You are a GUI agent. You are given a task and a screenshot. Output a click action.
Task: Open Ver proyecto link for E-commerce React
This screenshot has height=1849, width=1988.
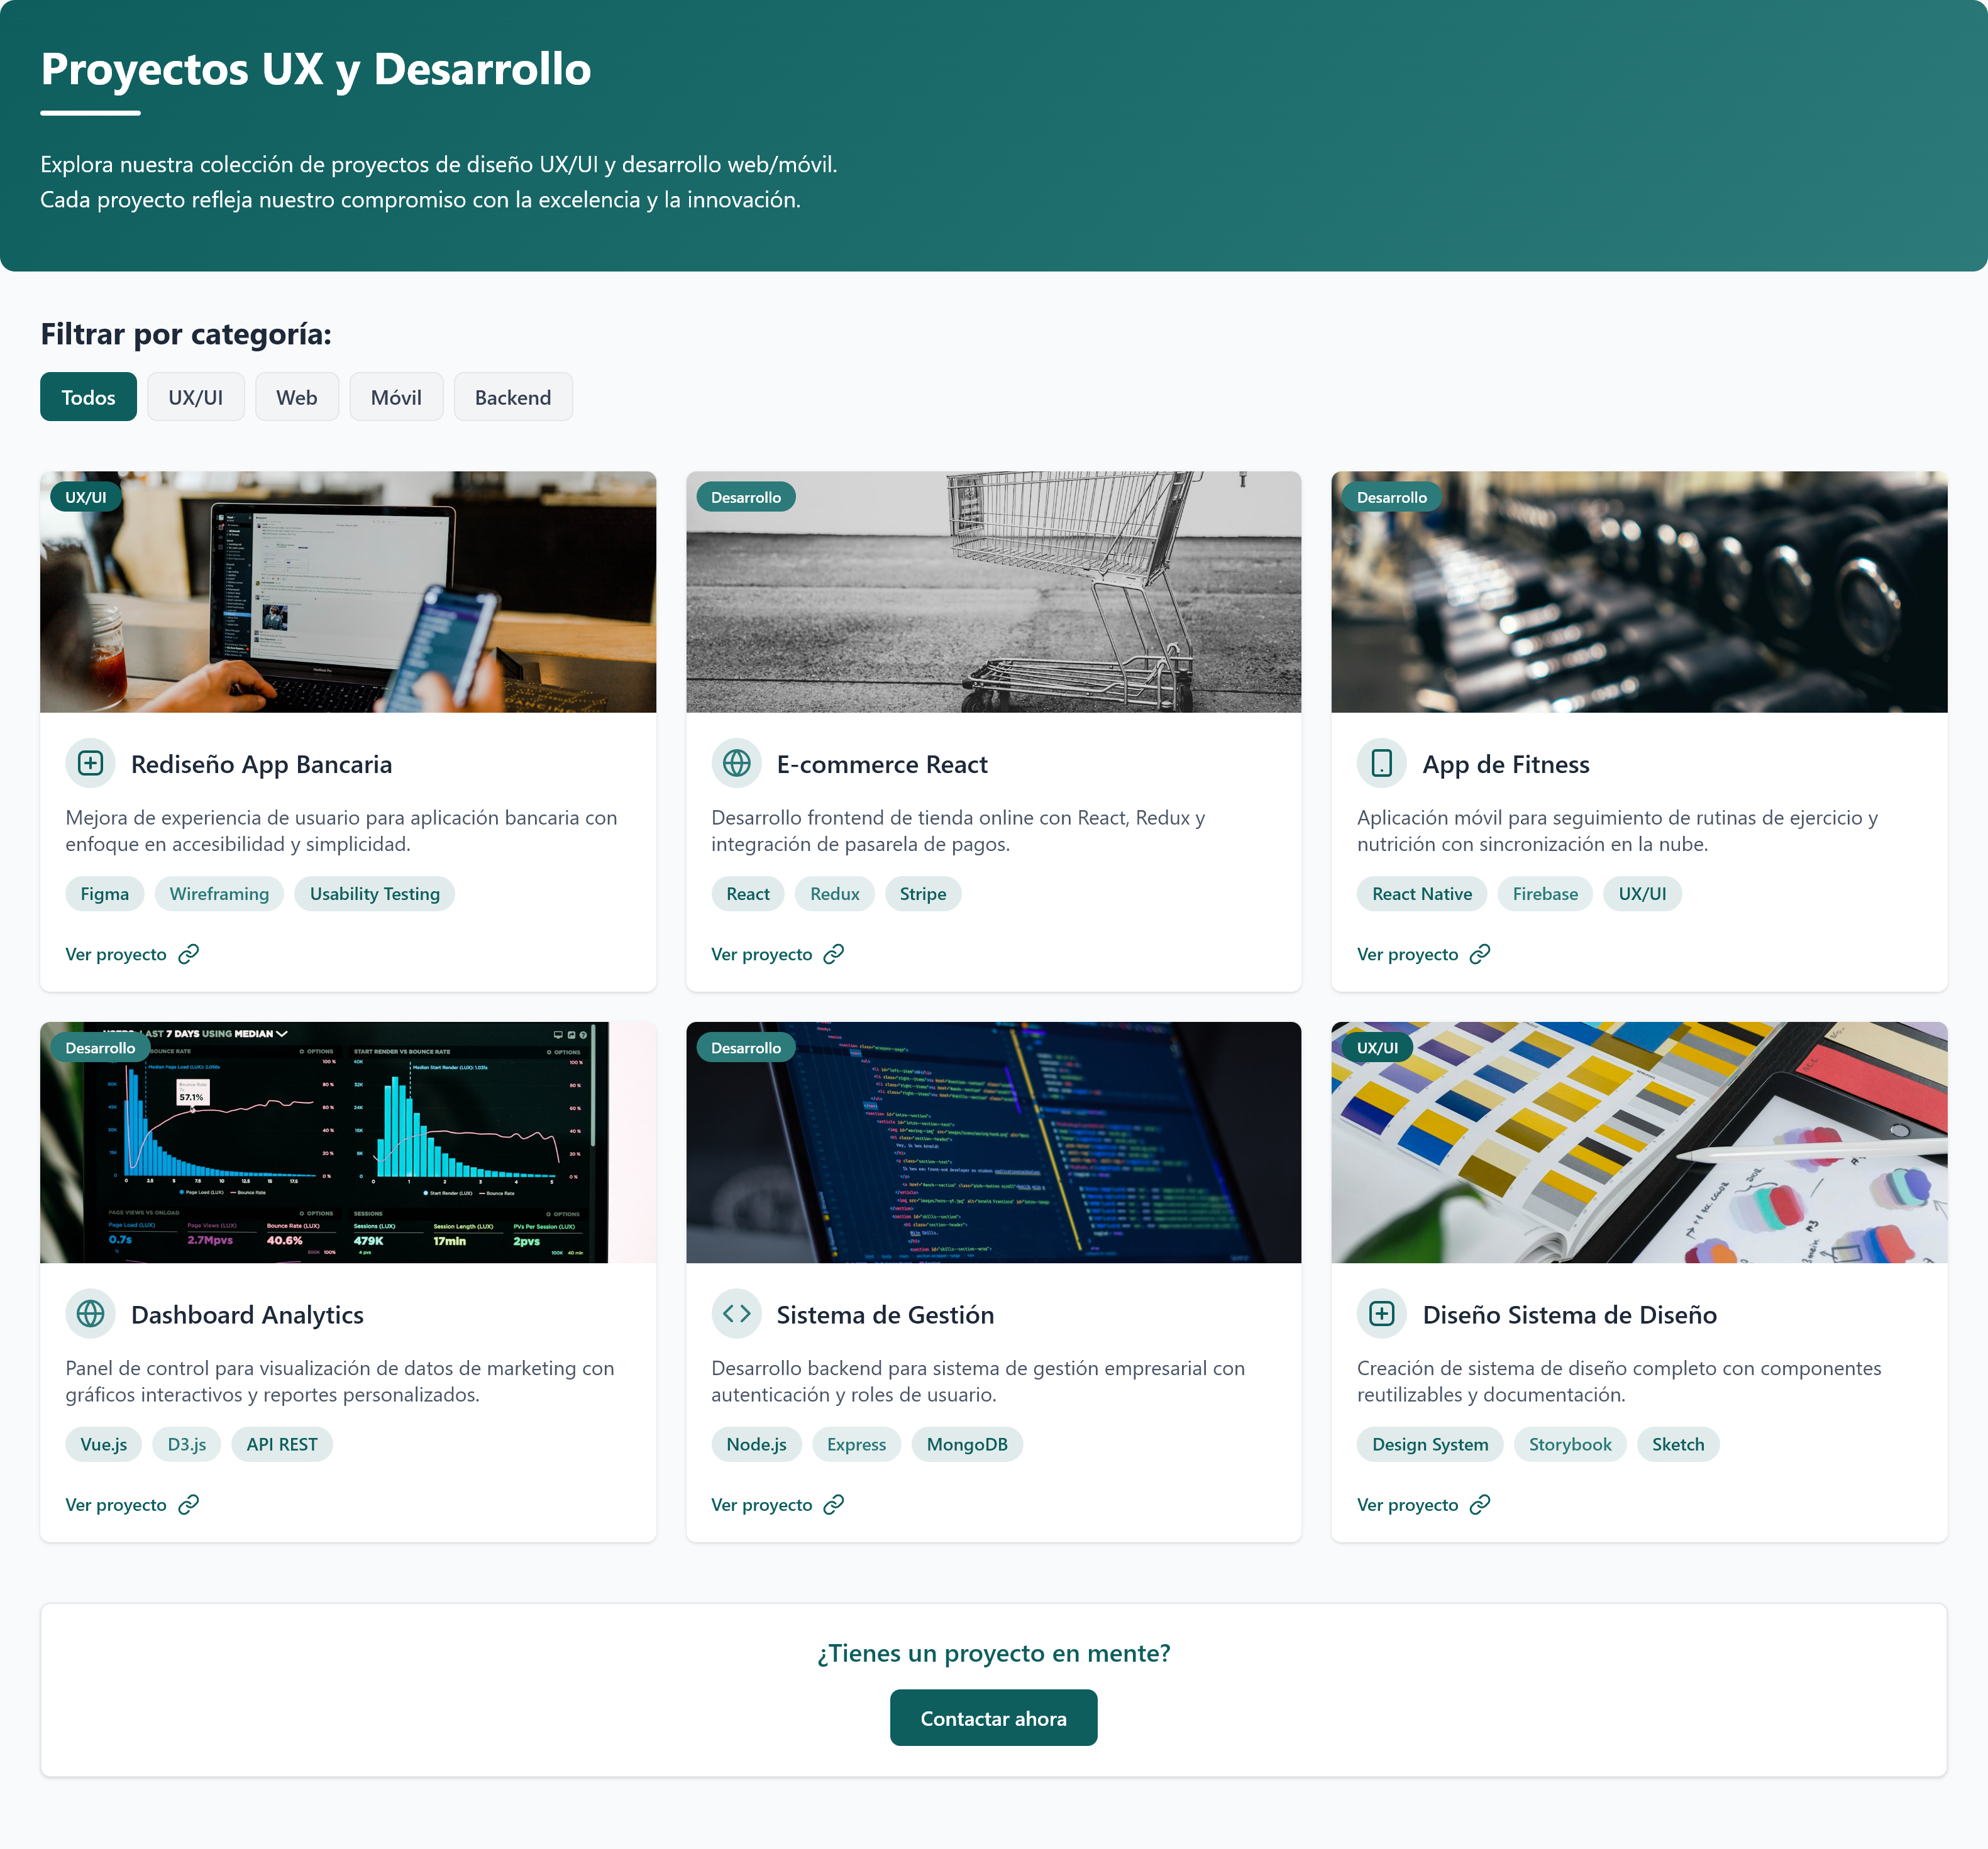coord(761,953)
